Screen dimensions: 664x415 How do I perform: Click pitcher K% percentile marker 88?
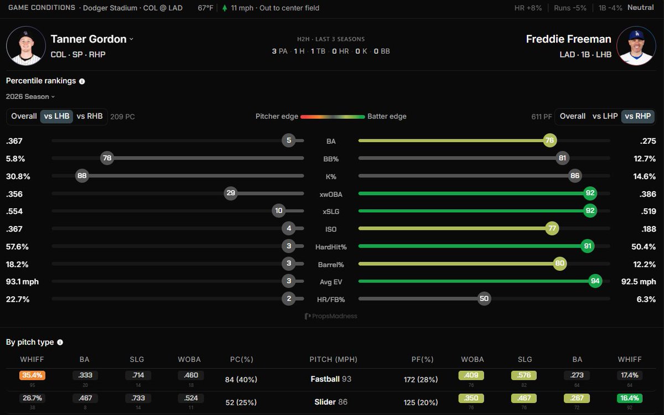point(82,176)
